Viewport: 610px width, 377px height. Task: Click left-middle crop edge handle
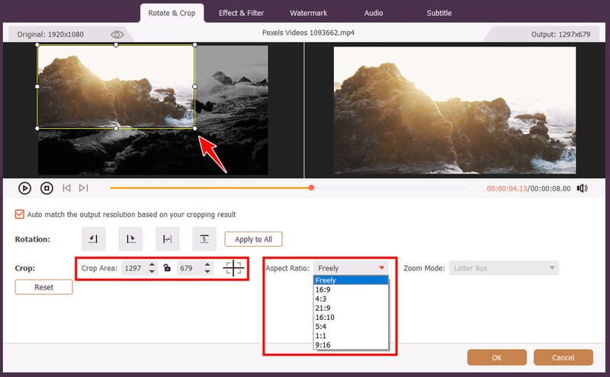[x=37, y=86]
